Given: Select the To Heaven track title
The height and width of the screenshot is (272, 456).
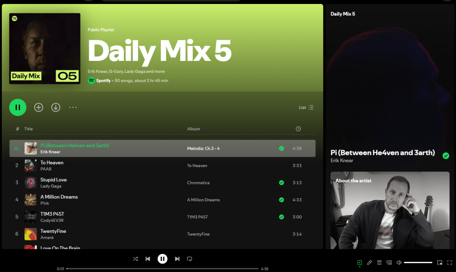Looking at the screenshot, I should [x=52, y=163].
